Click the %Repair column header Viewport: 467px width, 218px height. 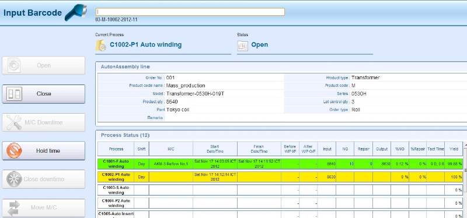point(417,149)
